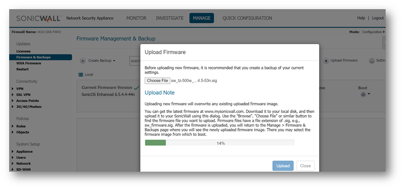Click the Settings gear icon
The width and height of the screenshot is (404, 190).
click(x=372, y=61)
